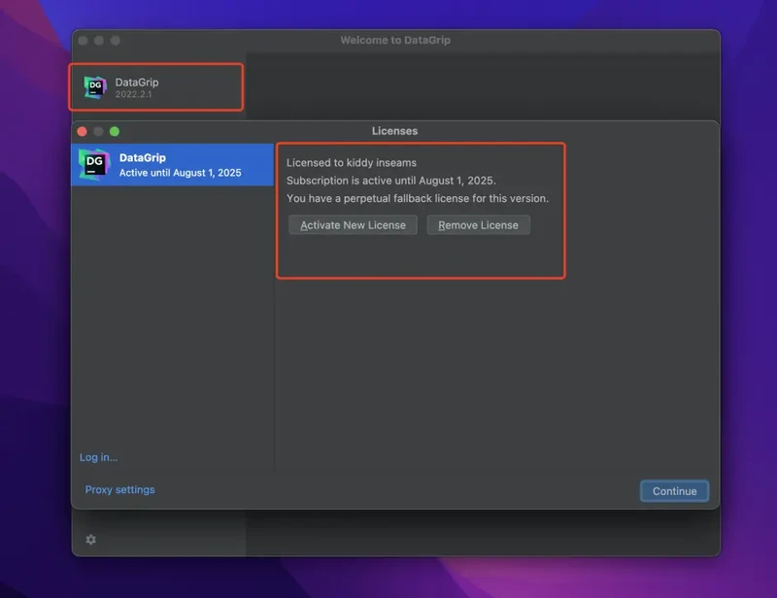777x598 pixels.
Task: Click the DataGrip logo in Welcome window
Action: coord(94,87)
